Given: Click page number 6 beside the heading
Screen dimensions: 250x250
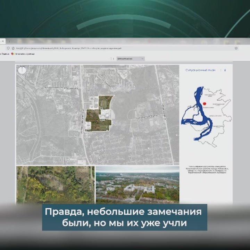Looking at the screenshot, I should (x=225, y=70).
